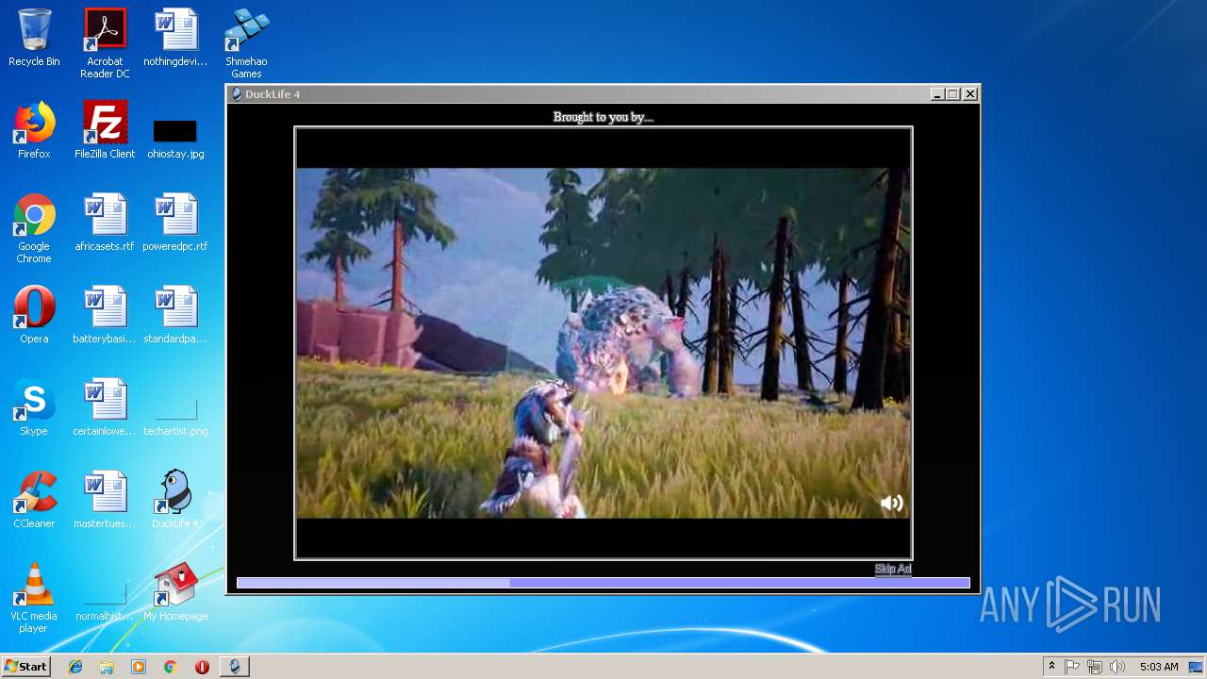Open Shmehao Games shortcut
The height and width of the screenshot is (679, 1207).
coord(246,44)
